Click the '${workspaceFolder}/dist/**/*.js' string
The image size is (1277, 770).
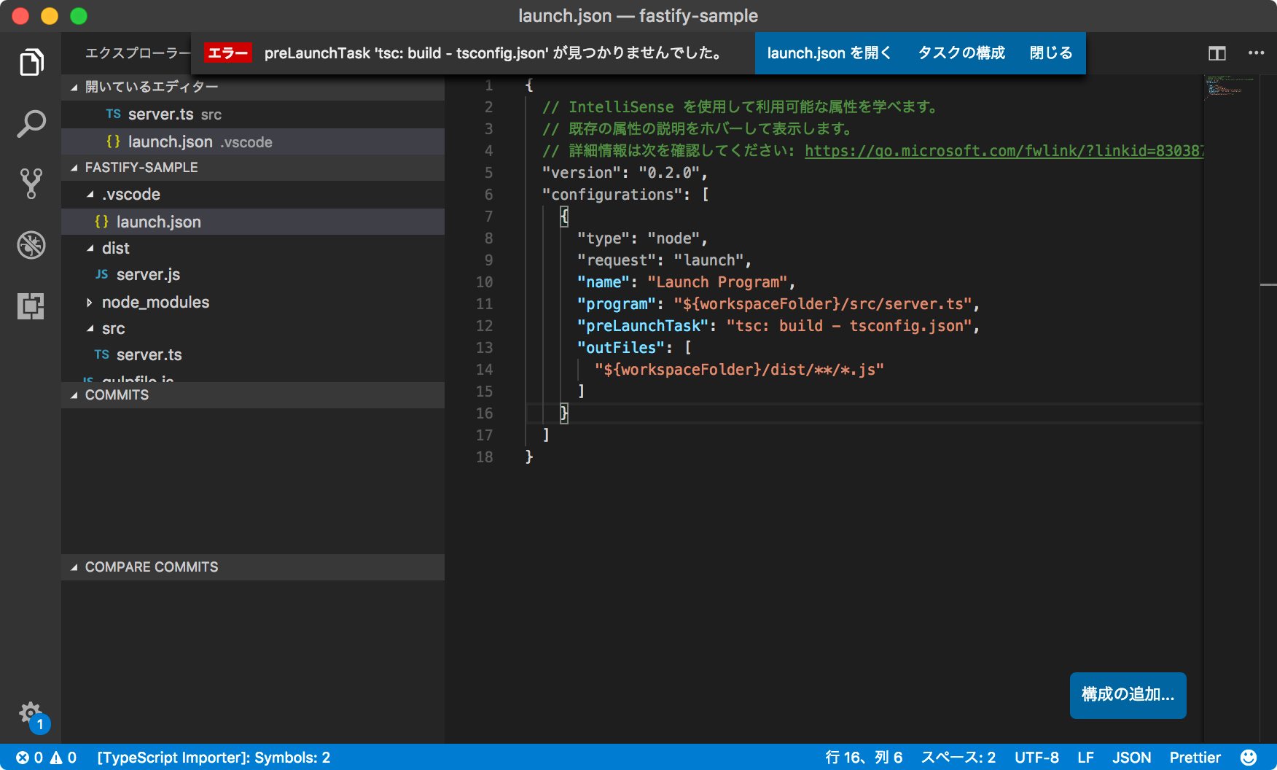click(739, 370)
